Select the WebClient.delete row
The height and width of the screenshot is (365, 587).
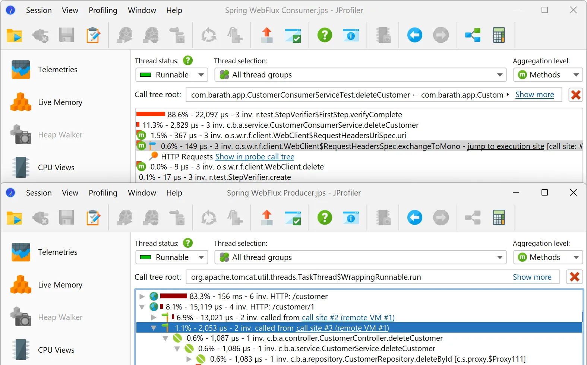(x=359, y=167)
